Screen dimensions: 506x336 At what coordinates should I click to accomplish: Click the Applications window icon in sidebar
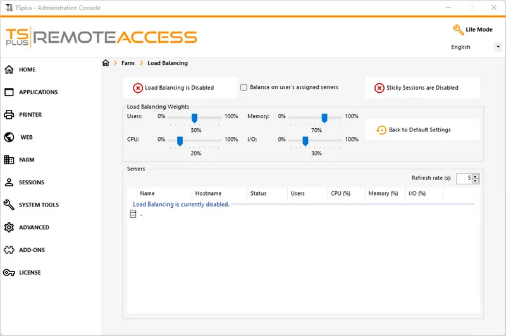pyautogui.click(x=9, y=92)
